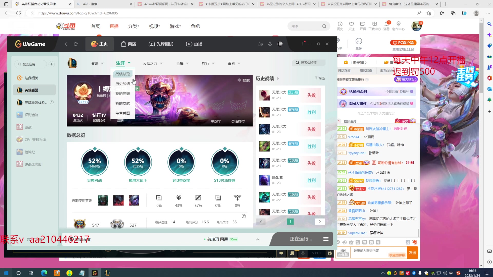Choose 我的英雄 from the dropdown

pos(122,94)
